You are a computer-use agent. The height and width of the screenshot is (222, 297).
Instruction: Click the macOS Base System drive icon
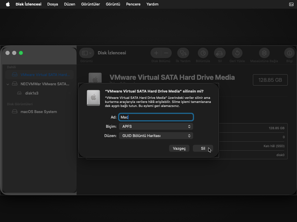tap(15, 111)
